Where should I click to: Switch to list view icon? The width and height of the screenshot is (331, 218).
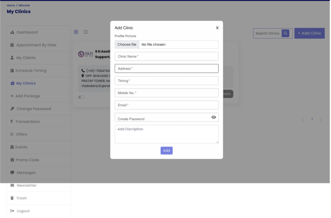pos(86,32)
